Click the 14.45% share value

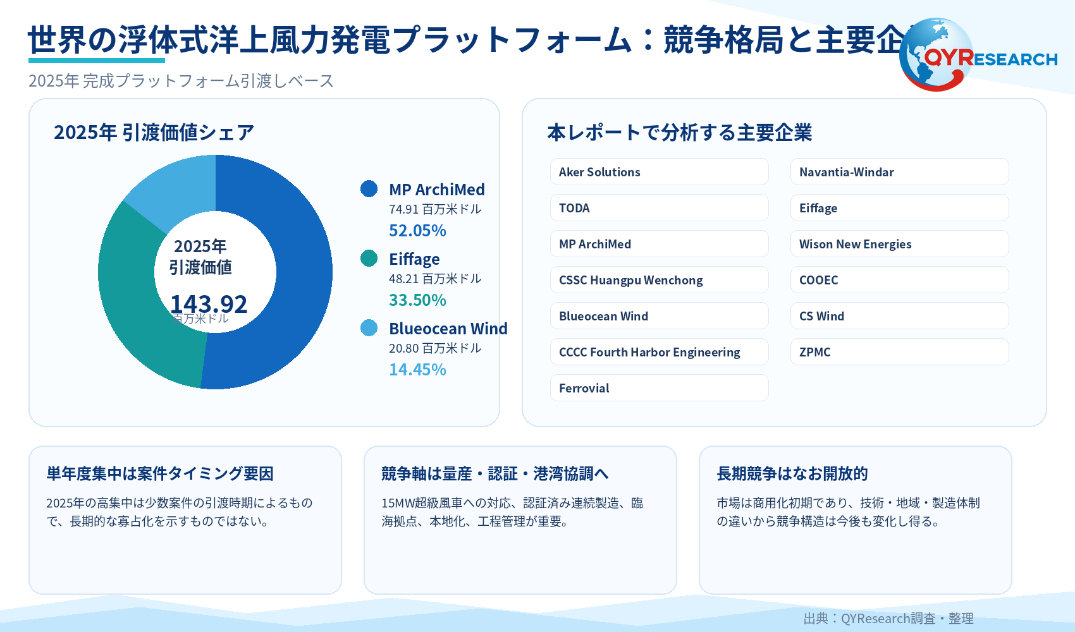(417, 370)
